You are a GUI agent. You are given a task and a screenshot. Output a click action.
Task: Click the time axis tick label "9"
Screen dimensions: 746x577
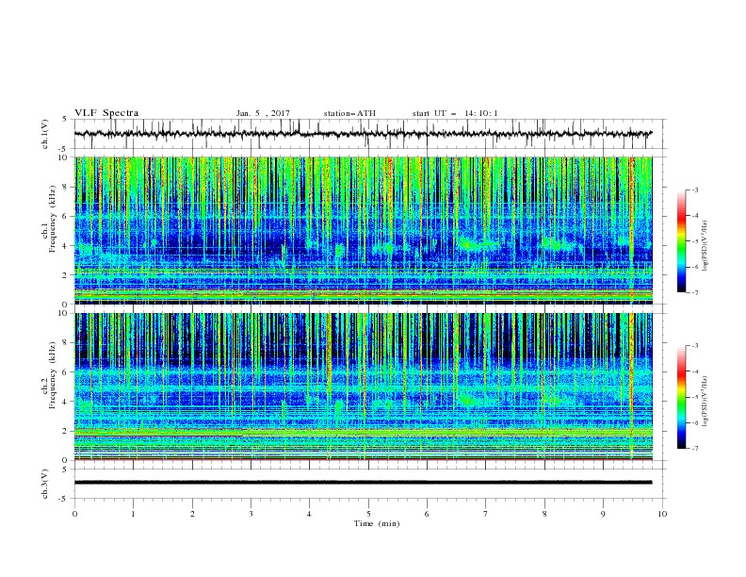[x=603, y=514]
